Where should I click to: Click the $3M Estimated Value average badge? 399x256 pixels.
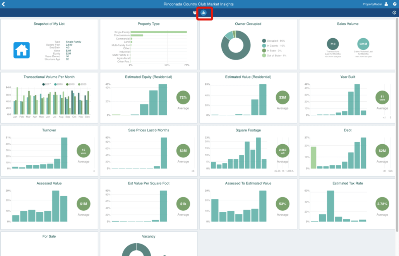283,97
